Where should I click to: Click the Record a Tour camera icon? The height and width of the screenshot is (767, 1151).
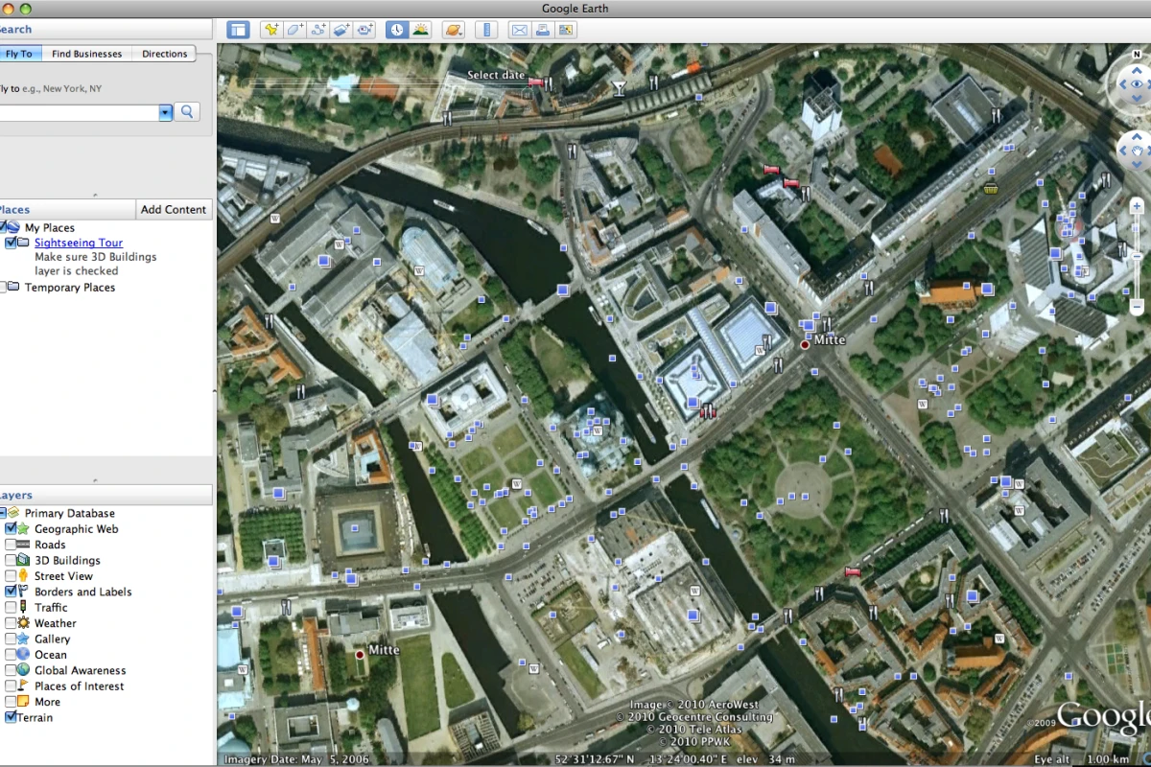[364, 30]
